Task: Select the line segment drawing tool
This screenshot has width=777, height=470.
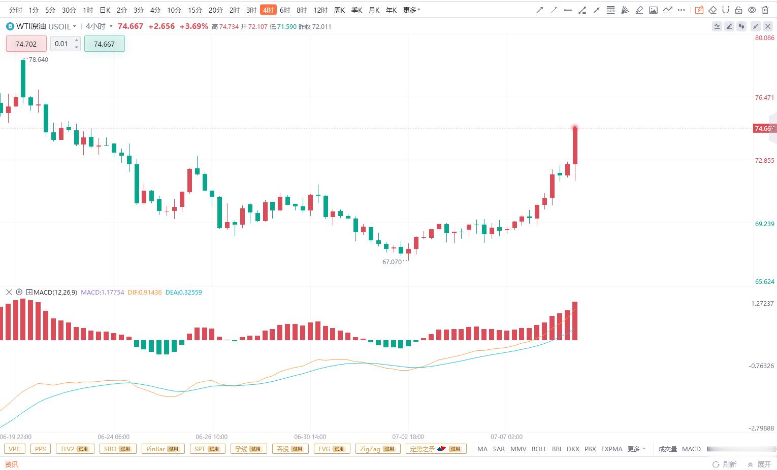Action: 596,10
